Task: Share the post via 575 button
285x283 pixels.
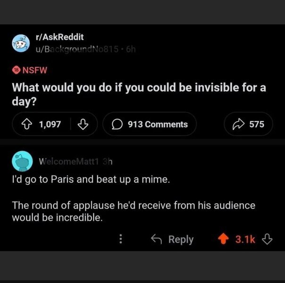Action: click(x=248, y=125)
